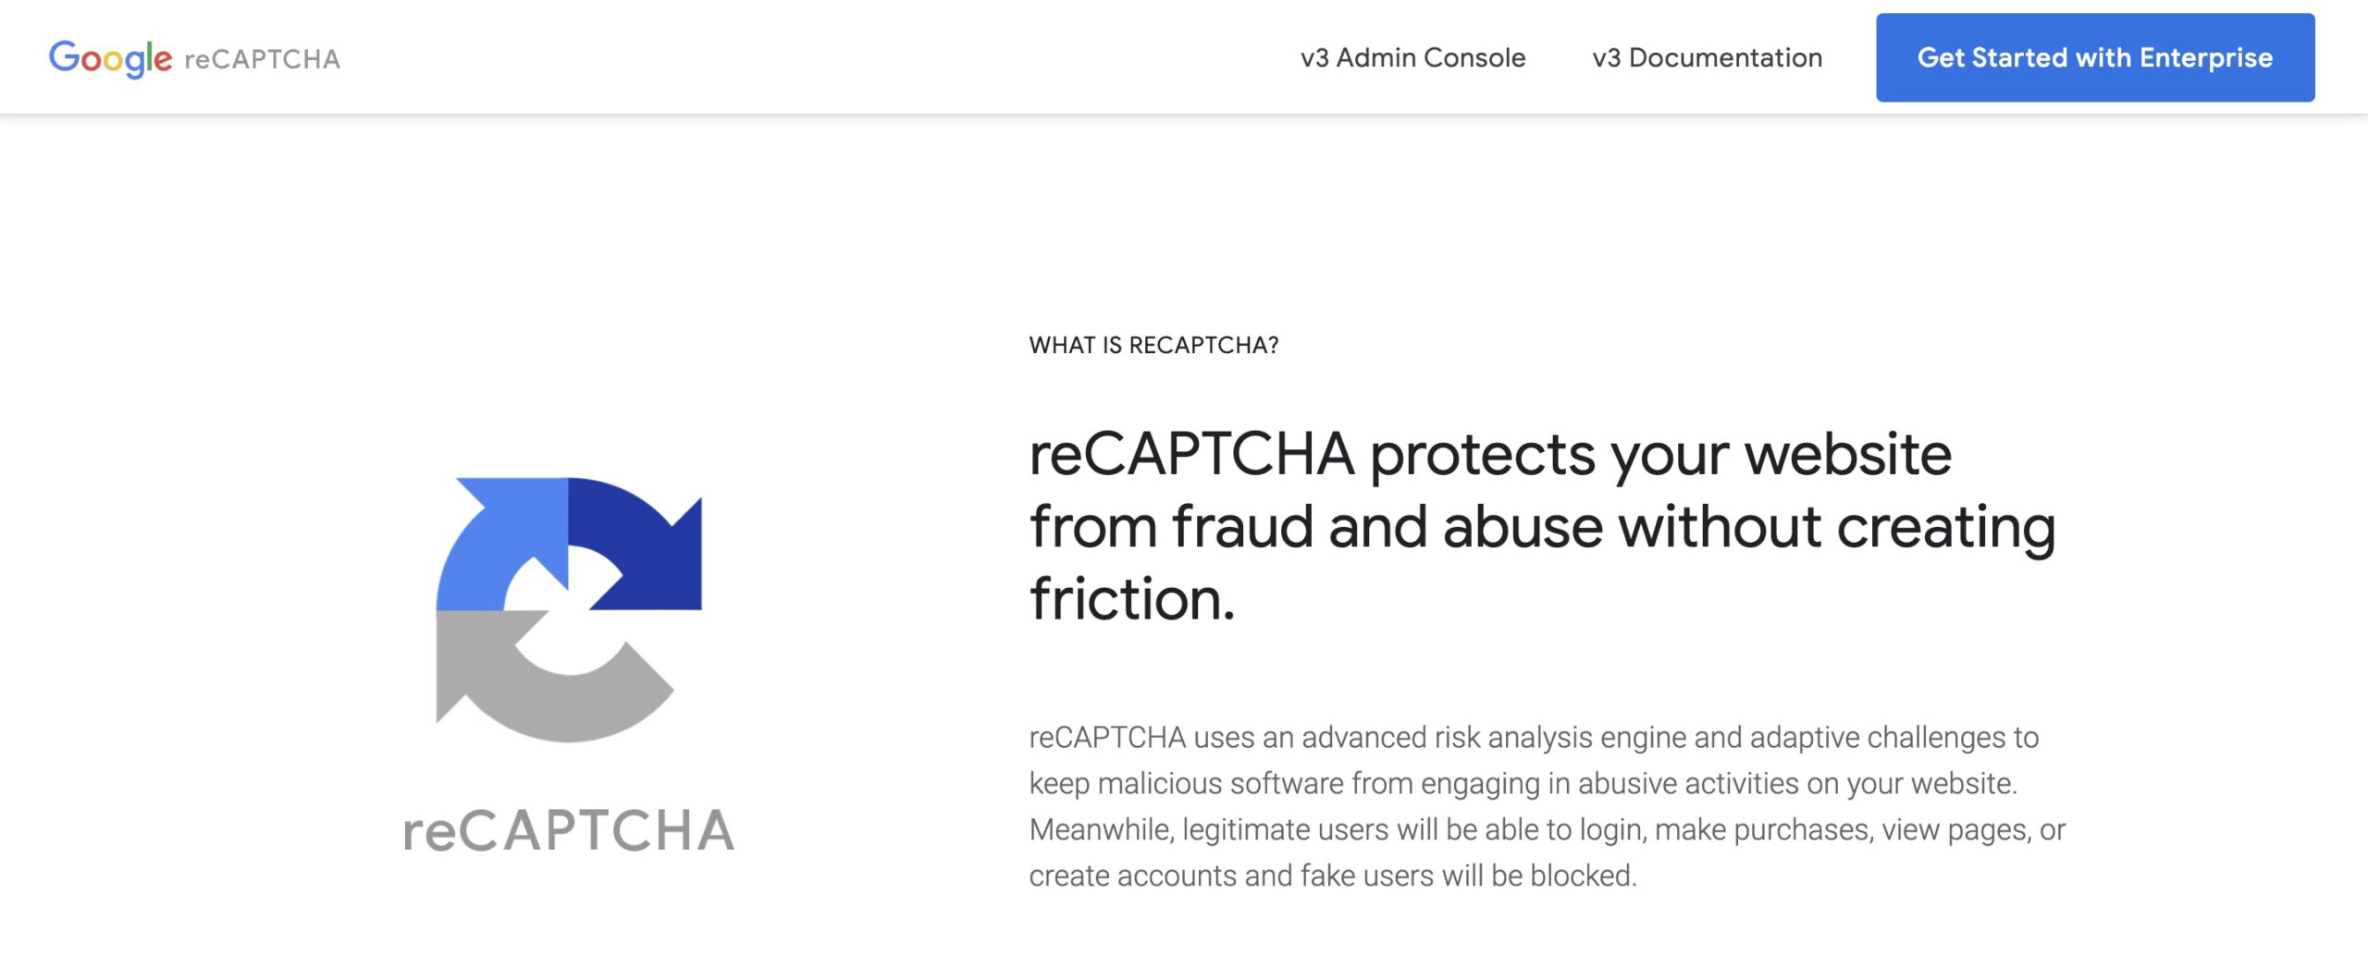Click the line Meanwhile, legitimate users will

[1547, 830]
